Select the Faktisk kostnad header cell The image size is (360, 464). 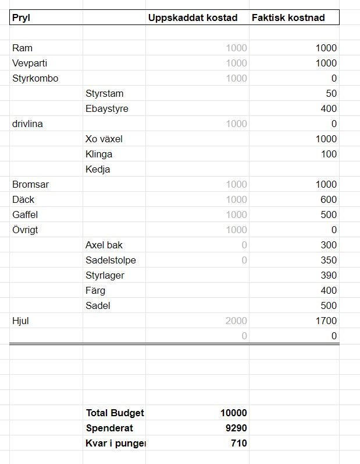coord(294,17)
